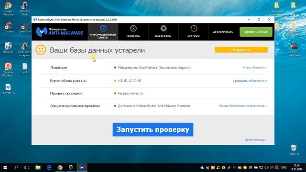Click the yellow neutral face status icon
The image size is (306, 172).
coord(41,50)
